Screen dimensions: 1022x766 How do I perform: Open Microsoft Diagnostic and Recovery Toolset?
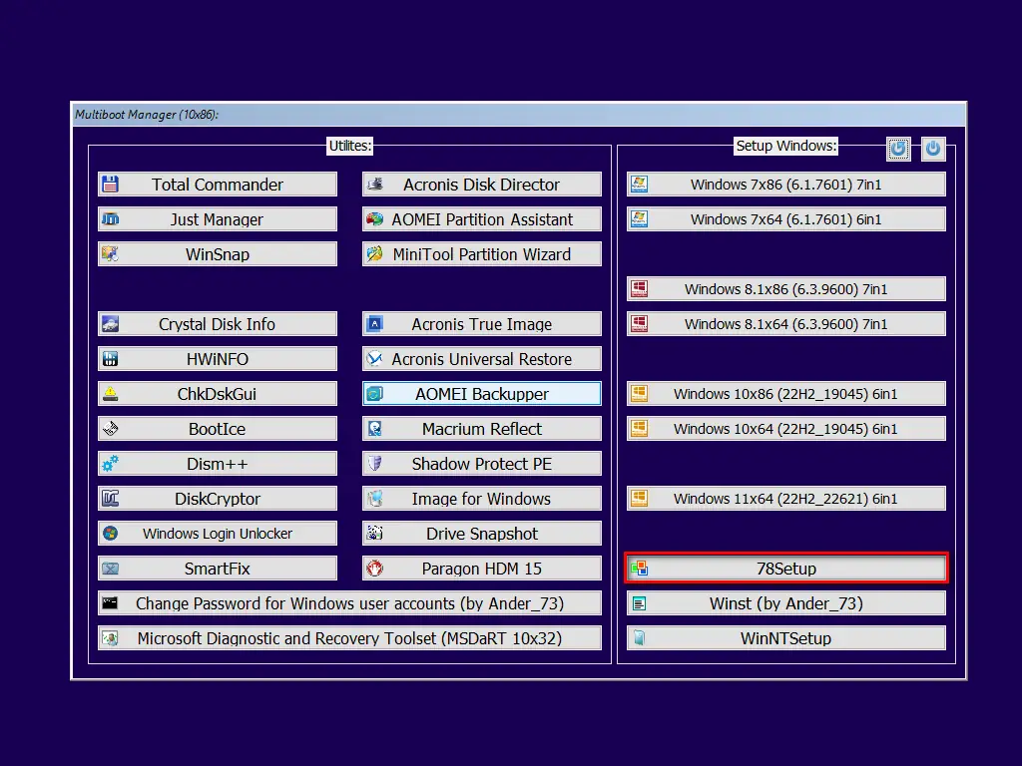click(350, 637)
